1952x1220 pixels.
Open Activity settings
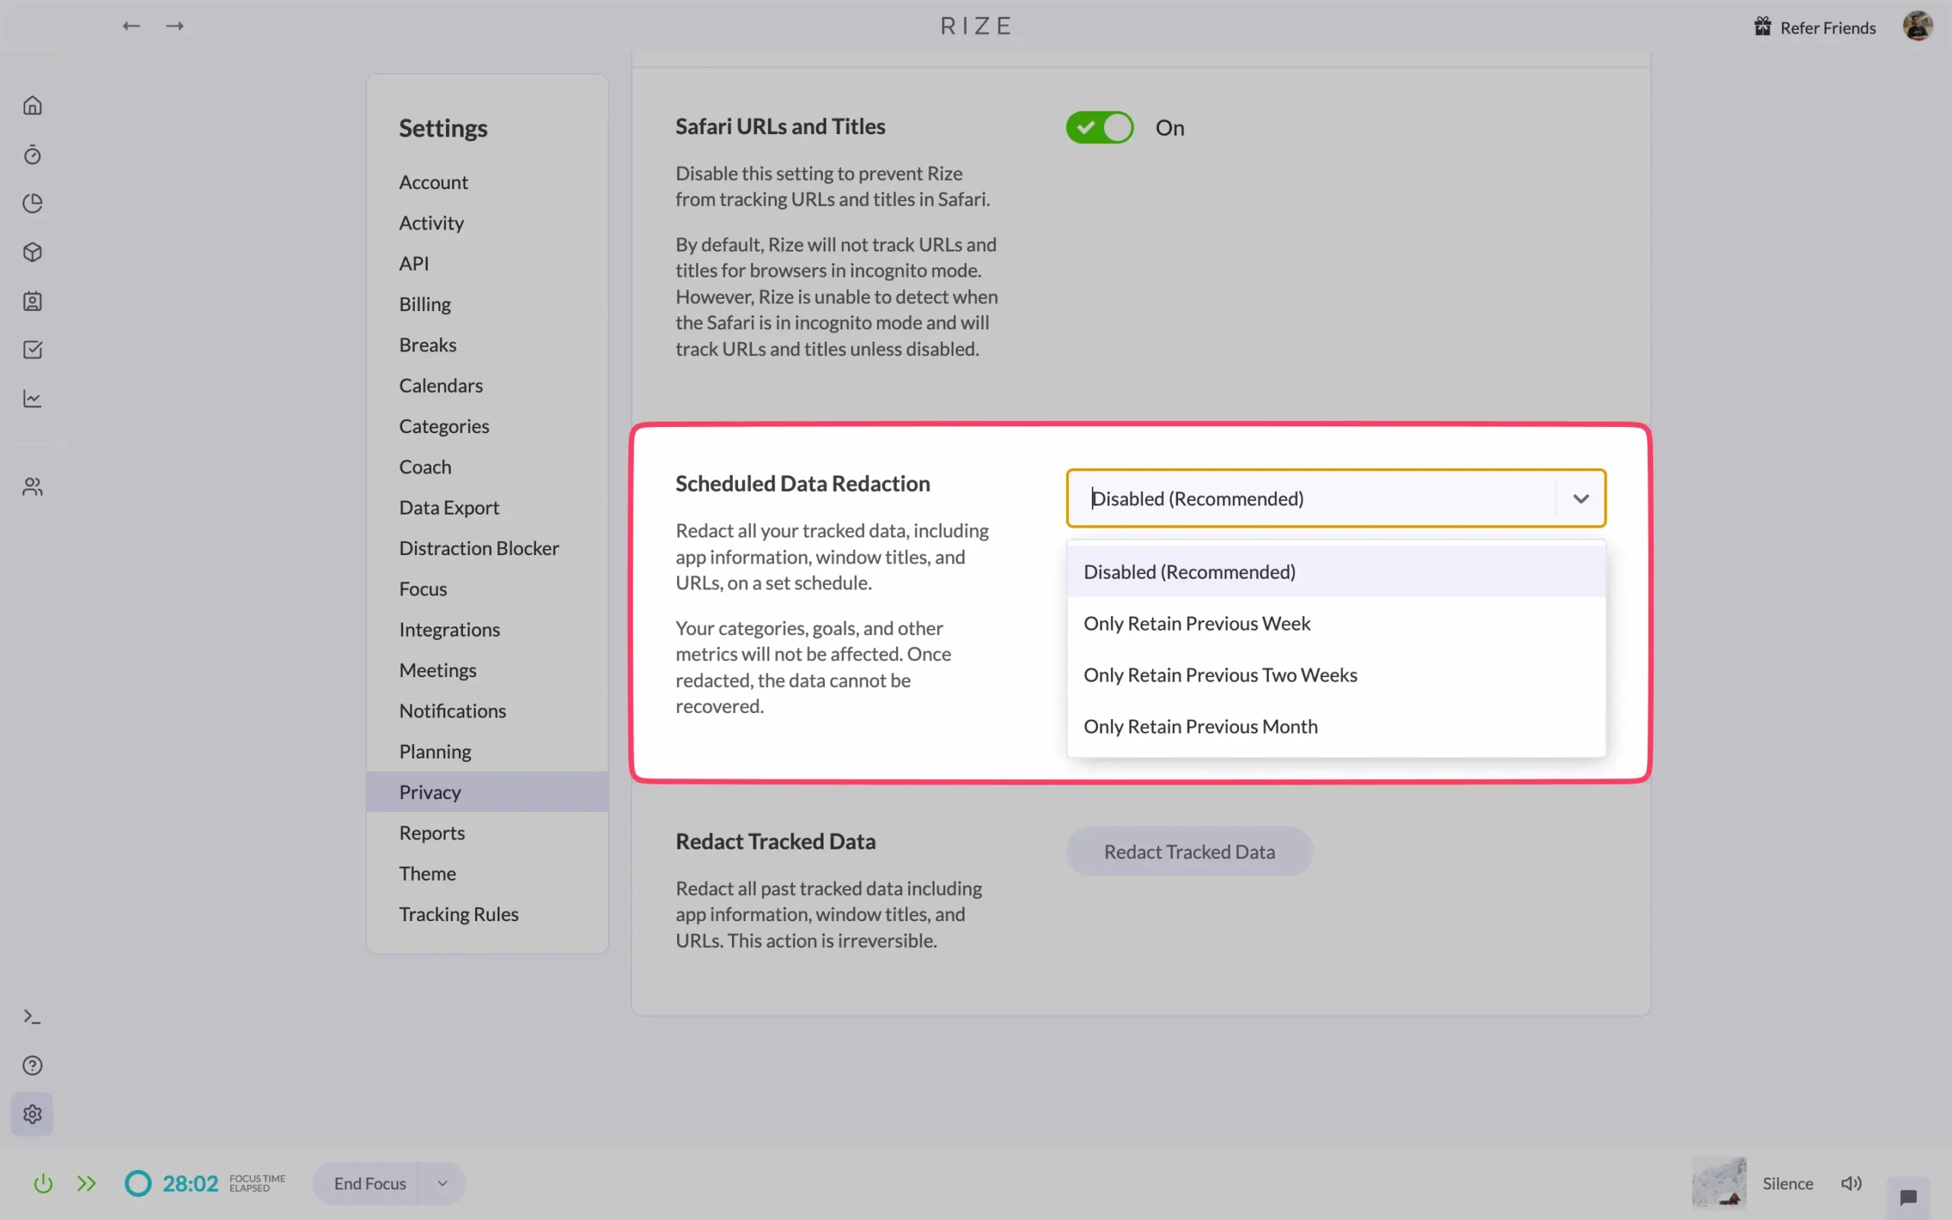coord(487,223)
